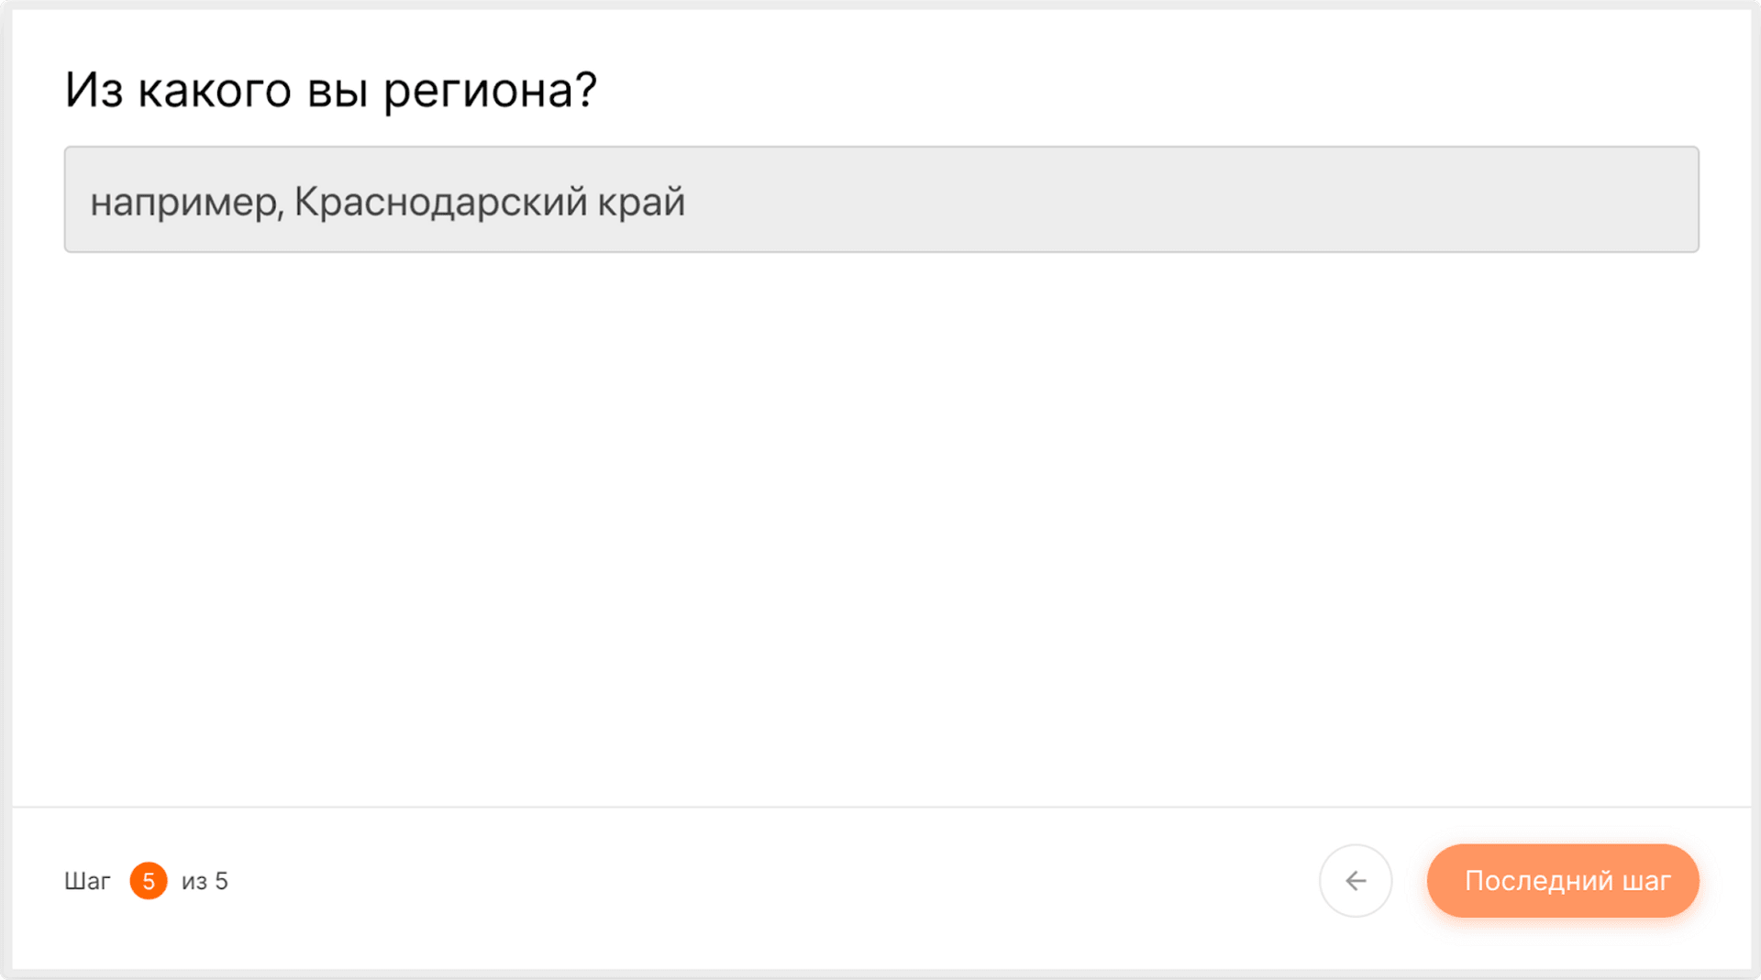
Task: Tap the previous-step circular button
Action: click(1356, 881)
